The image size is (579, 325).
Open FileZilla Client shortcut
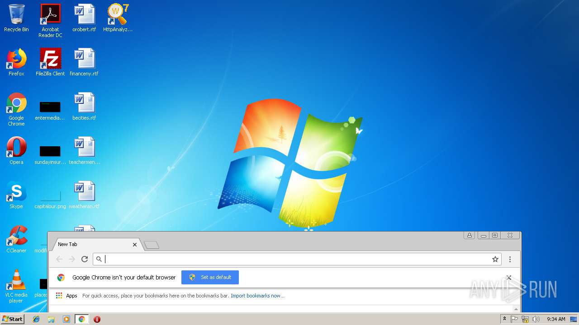click(x=50, y=62)
